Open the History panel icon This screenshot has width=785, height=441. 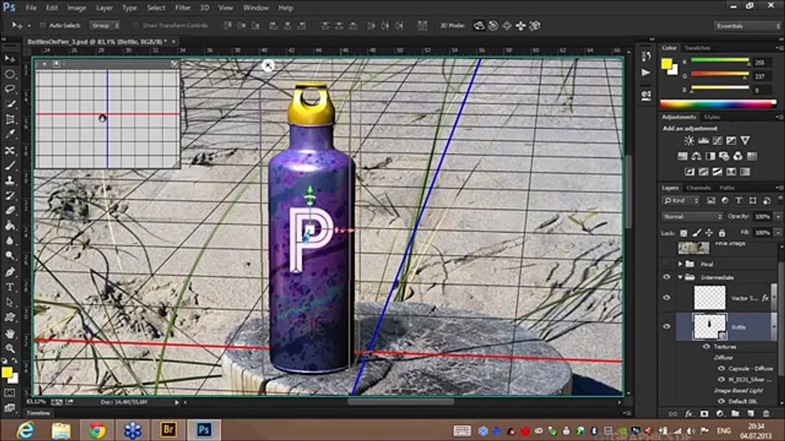tap(646, 56)
